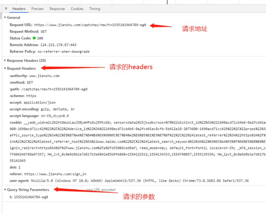Image resolution: width=266 pixels, height=214 pixels.
Task: Collapse the General section
Action: pyautogui.click(x=13, y=18)
